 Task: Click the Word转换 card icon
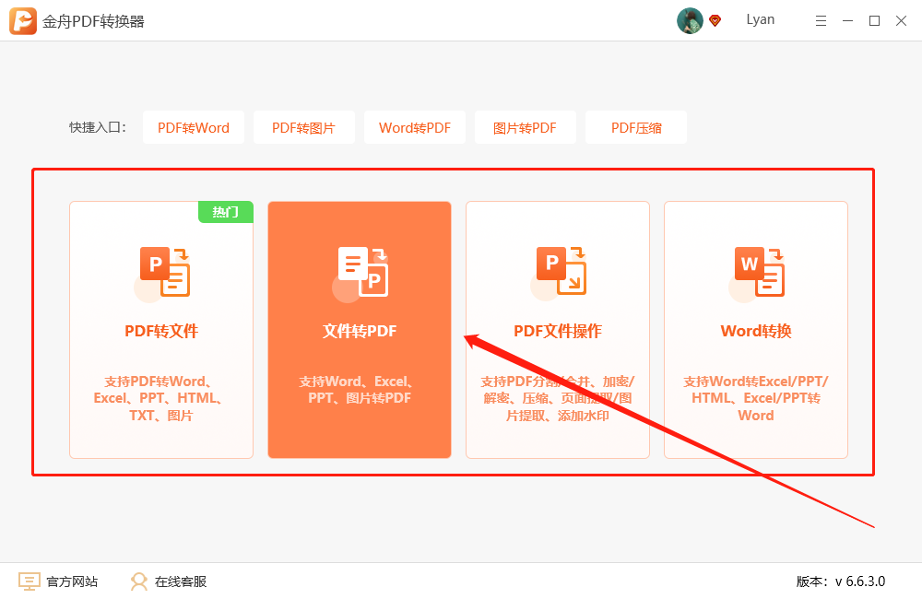click(757, 274)
